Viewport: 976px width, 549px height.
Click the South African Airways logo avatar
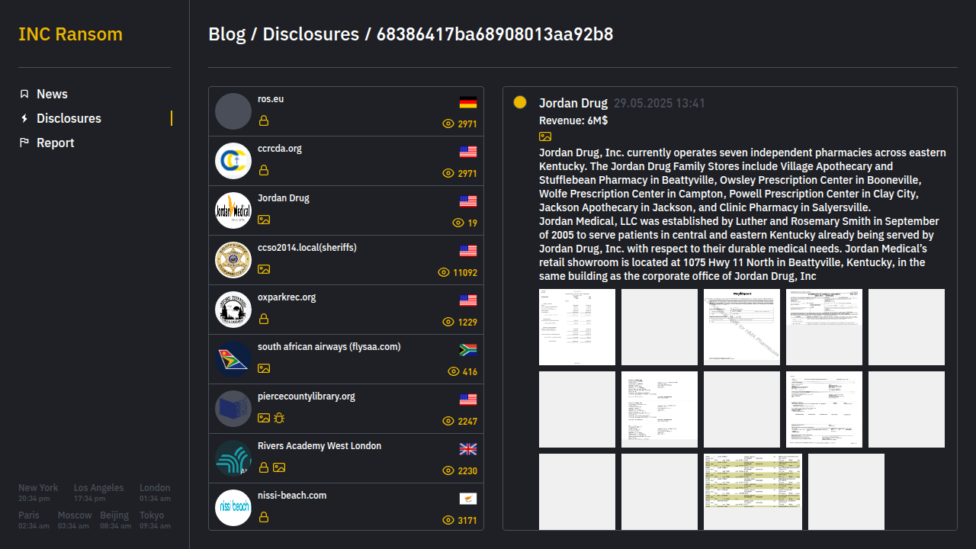[x=233, y=359]
